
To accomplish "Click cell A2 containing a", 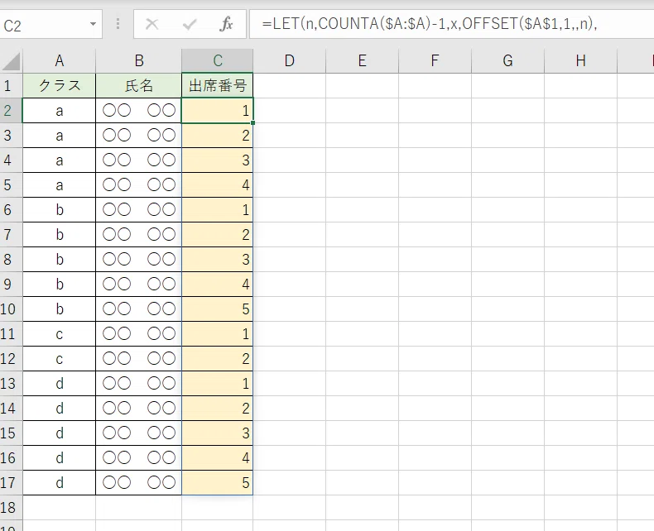I will click(60, 111).
